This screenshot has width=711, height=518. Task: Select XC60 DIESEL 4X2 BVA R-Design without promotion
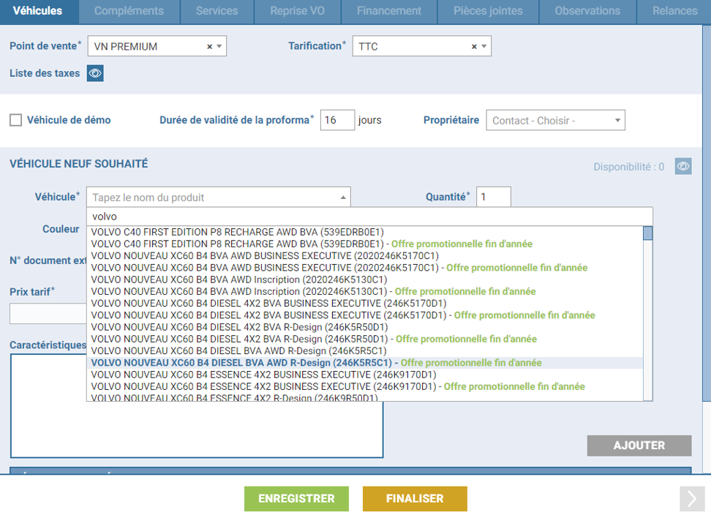click(x=365, y=328)
